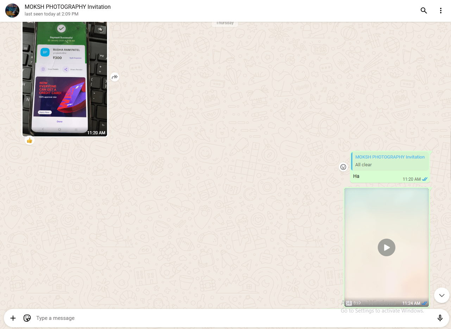Image resolution: width=451 pixels, height=329 pixels.
Task: Jump to quoted 'All clear' message
Action: click(390, 161)
